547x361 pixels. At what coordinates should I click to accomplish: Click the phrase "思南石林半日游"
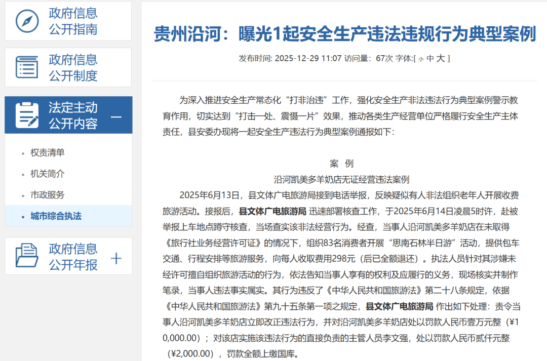pos(421,243)
